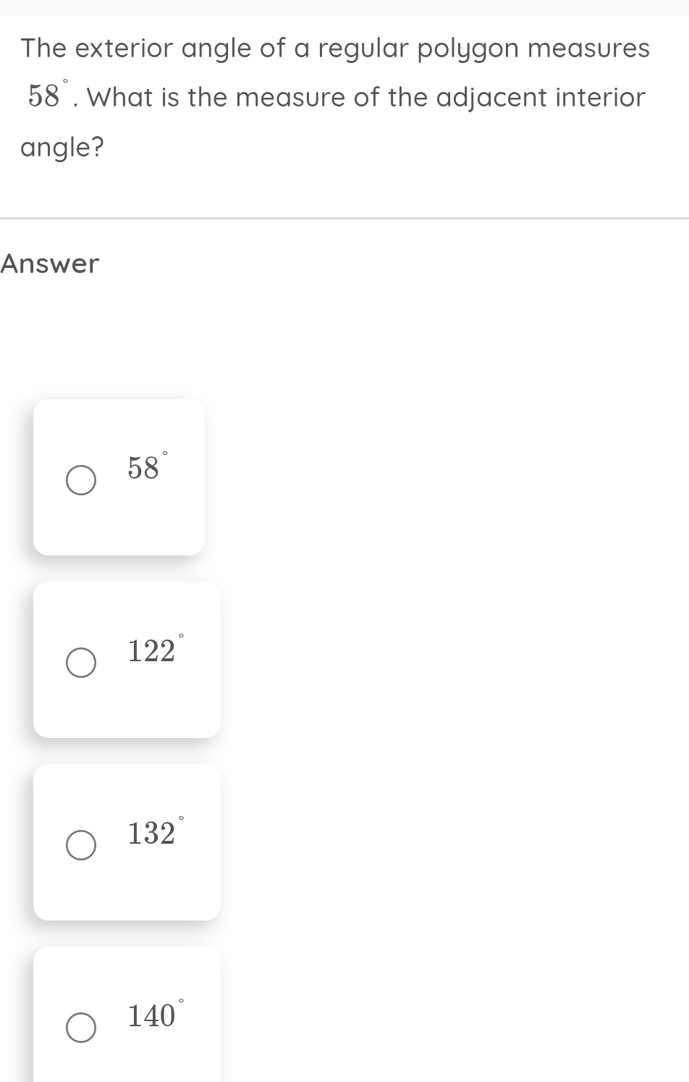Select the 58° radio button
The height and width of the screenshot is (1082, 689).
[x=81, y=481]
